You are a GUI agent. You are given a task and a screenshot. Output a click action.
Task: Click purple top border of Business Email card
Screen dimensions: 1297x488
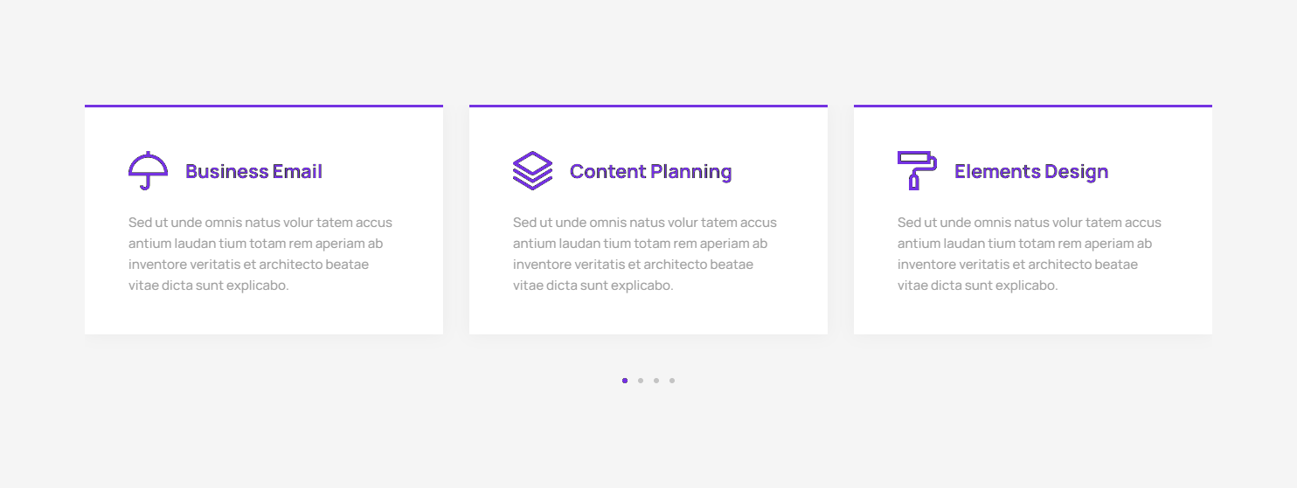pyautogui.click(x=263, y=106)
